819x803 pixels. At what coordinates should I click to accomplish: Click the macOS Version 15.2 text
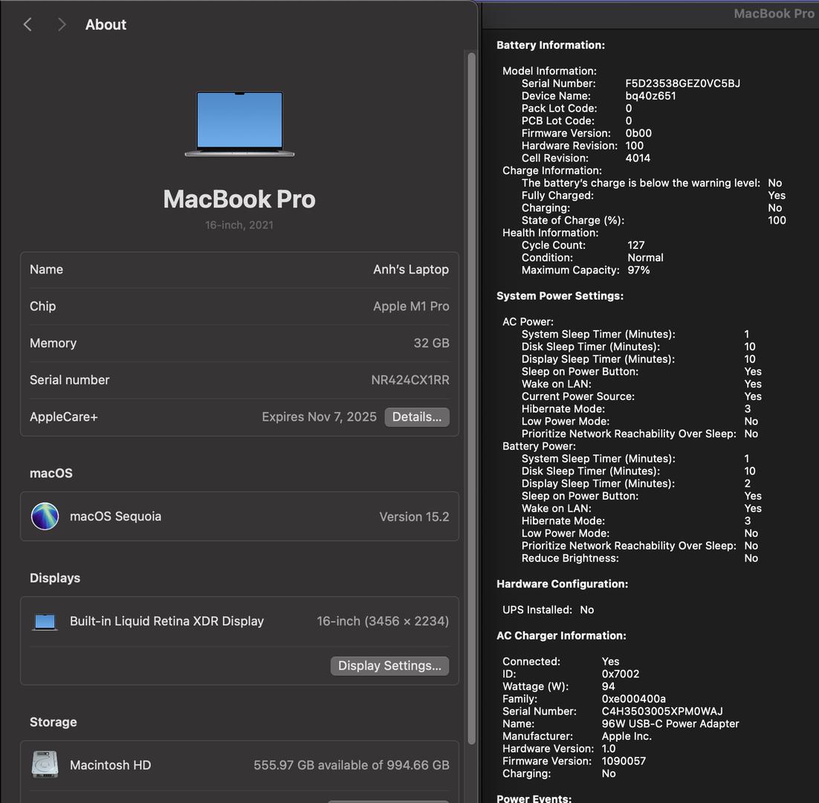coord(414,517)
